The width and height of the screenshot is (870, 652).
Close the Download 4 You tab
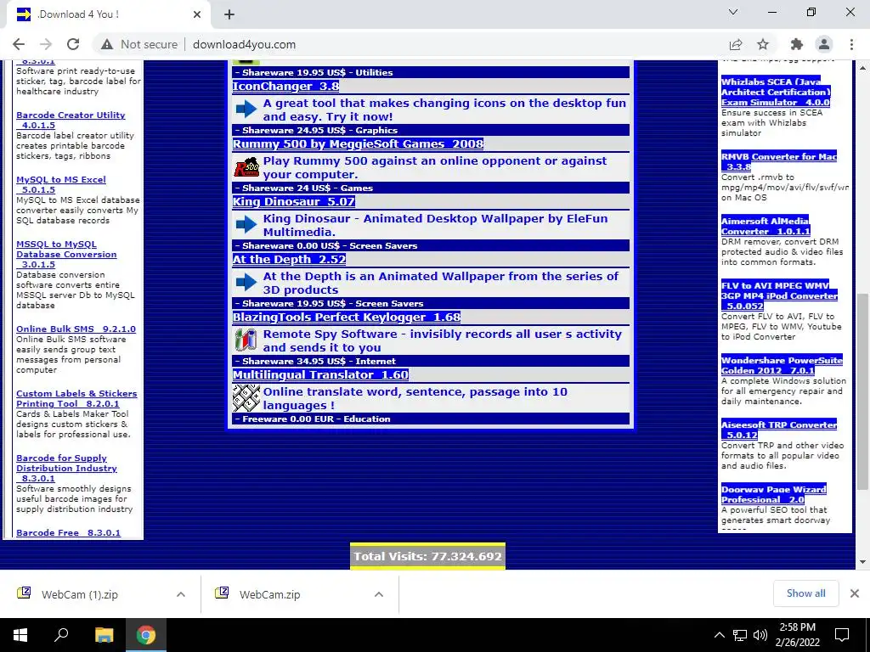[197, 14]
